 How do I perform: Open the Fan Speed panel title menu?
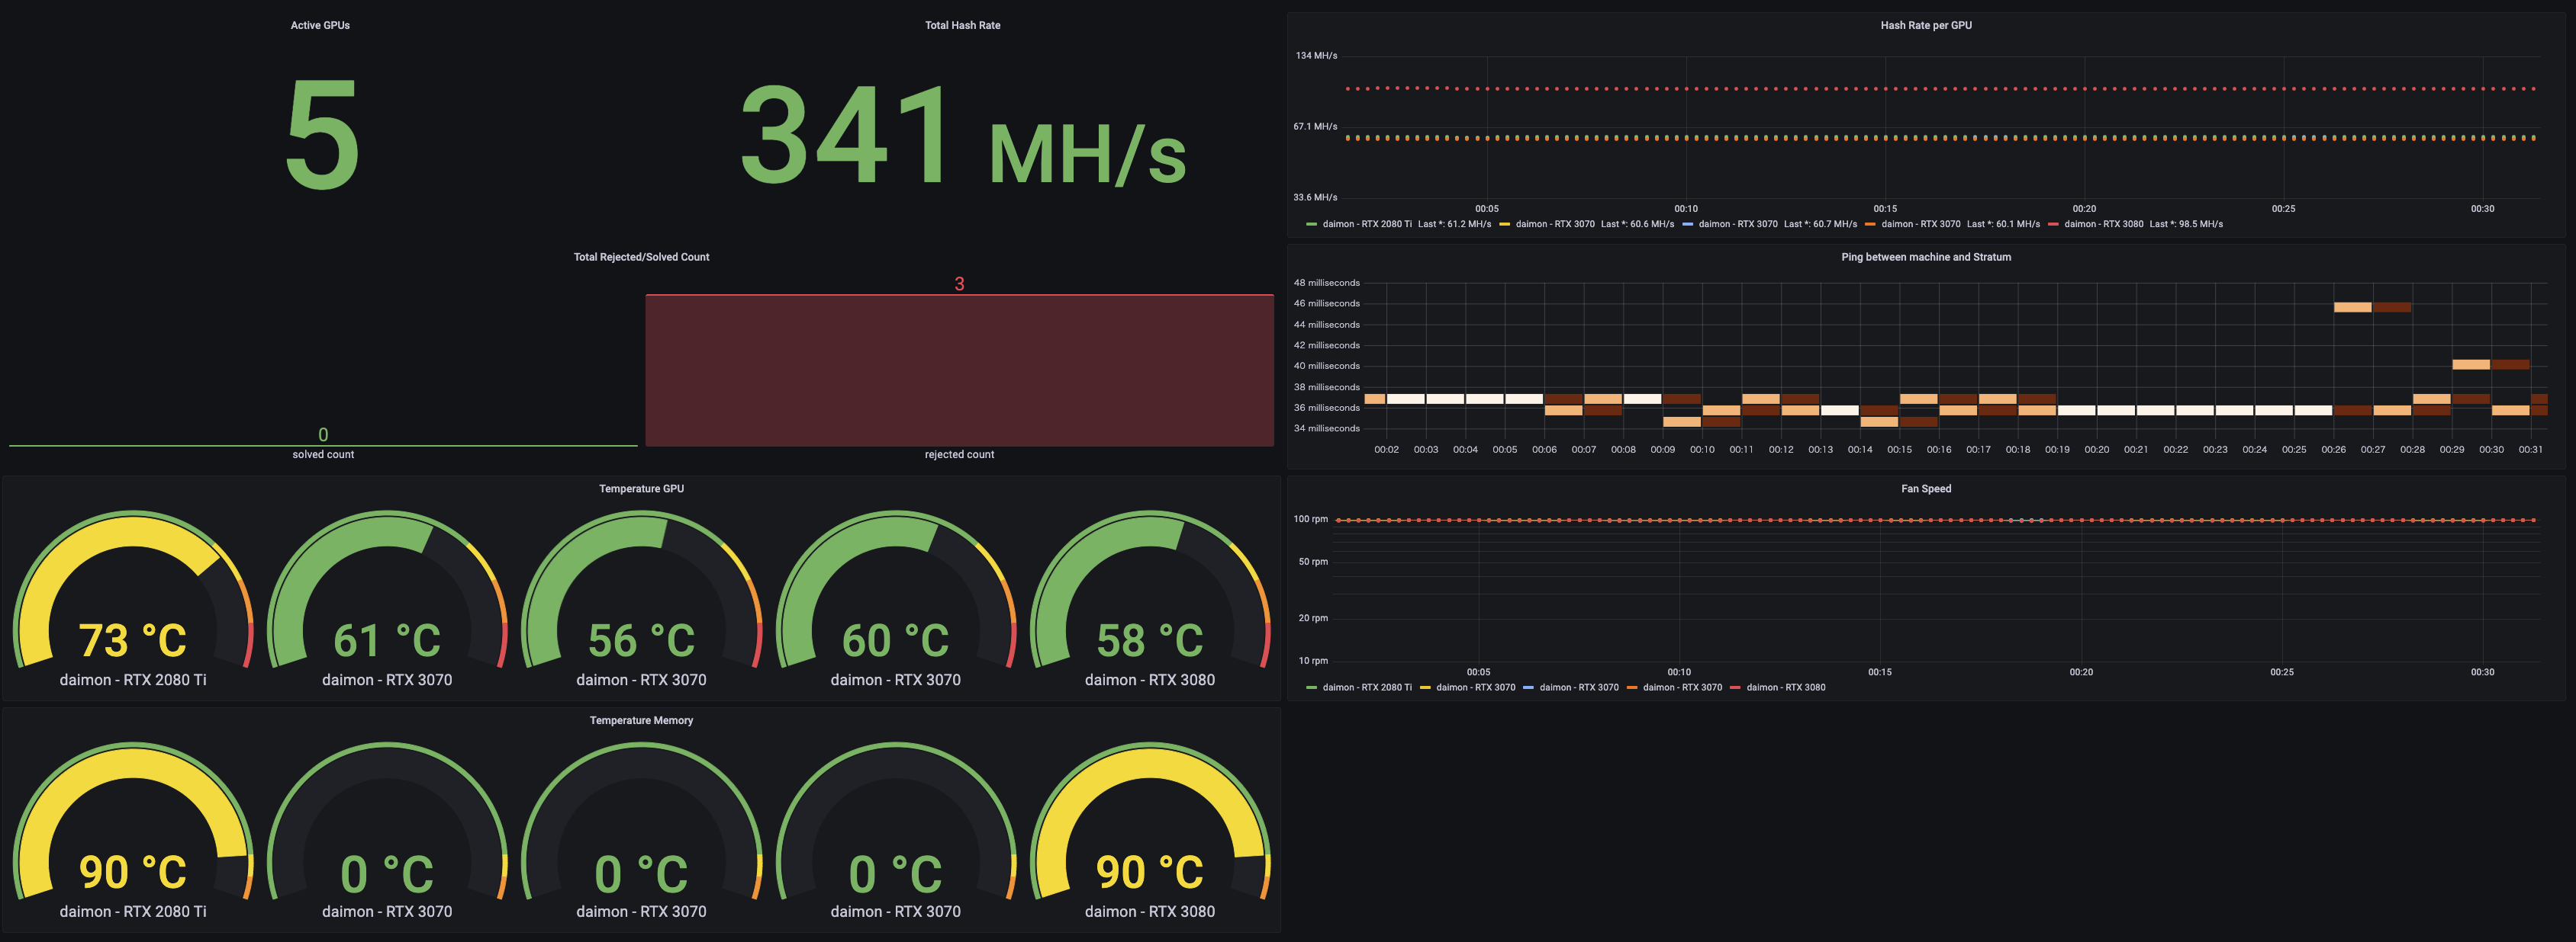(1925, 489)
